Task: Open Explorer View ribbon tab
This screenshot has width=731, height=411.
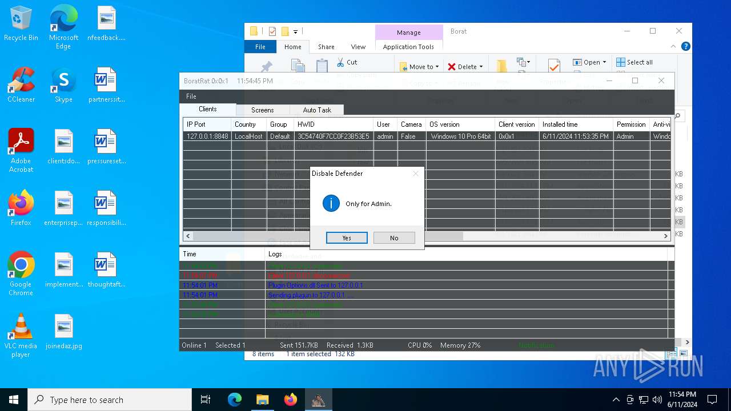Action: coord(358,47)
